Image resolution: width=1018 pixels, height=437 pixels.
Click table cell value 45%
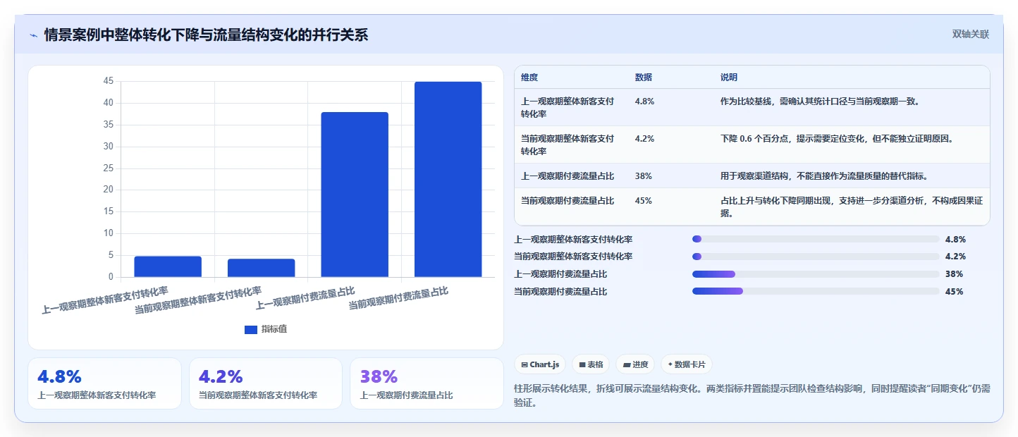(x=644, y=200)
